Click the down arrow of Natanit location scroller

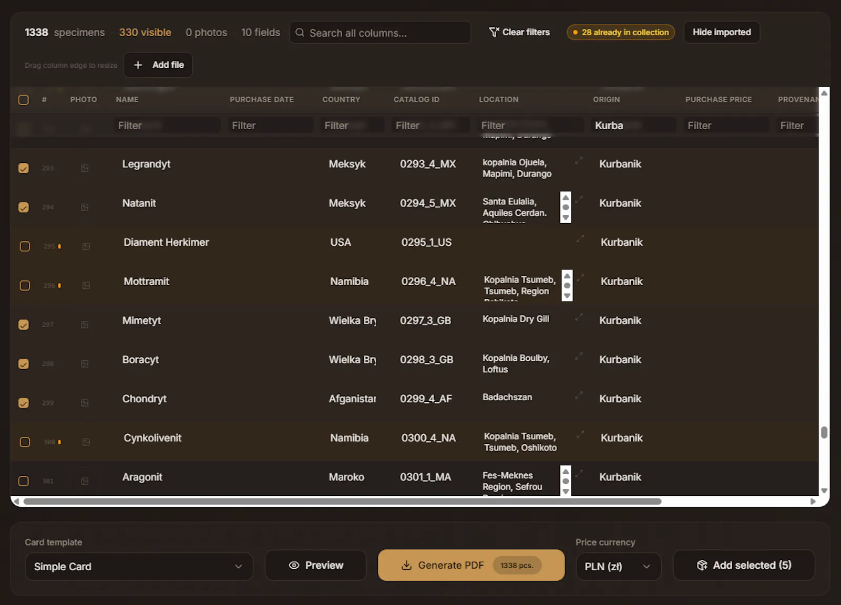[566, 217]
